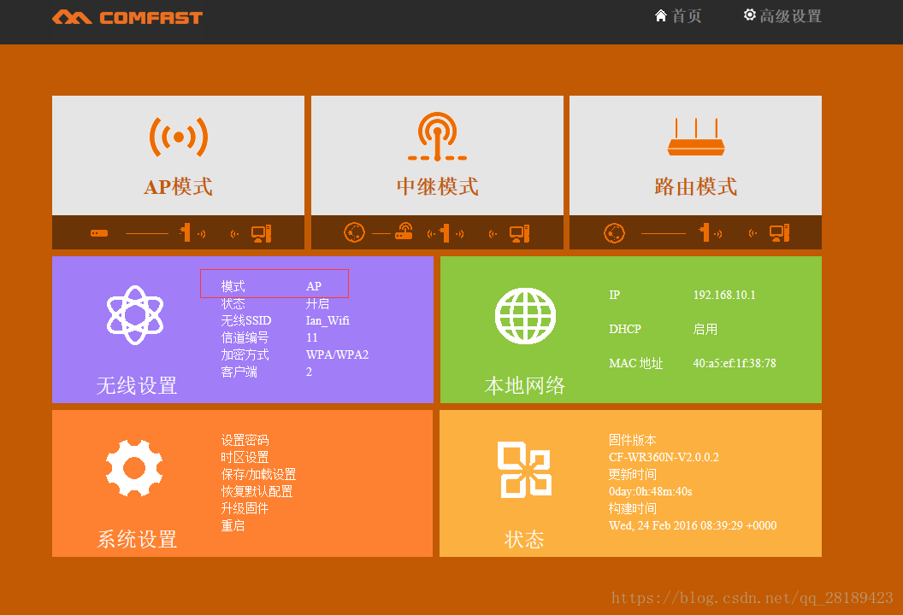The image size is (903, 615).
Task: Open 恢复默认配置 option
Action: (x=257, y=491)
